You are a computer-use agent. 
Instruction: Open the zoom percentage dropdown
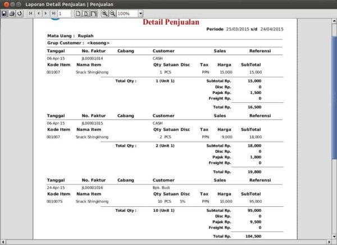click(140, 13)
